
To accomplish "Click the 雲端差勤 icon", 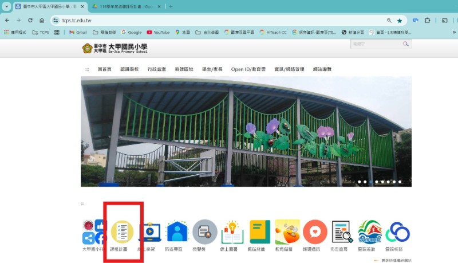I will [370, 232].
